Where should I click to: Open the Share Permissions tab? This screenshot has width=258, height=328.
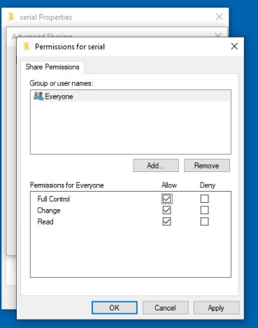[x=52, y=67]
